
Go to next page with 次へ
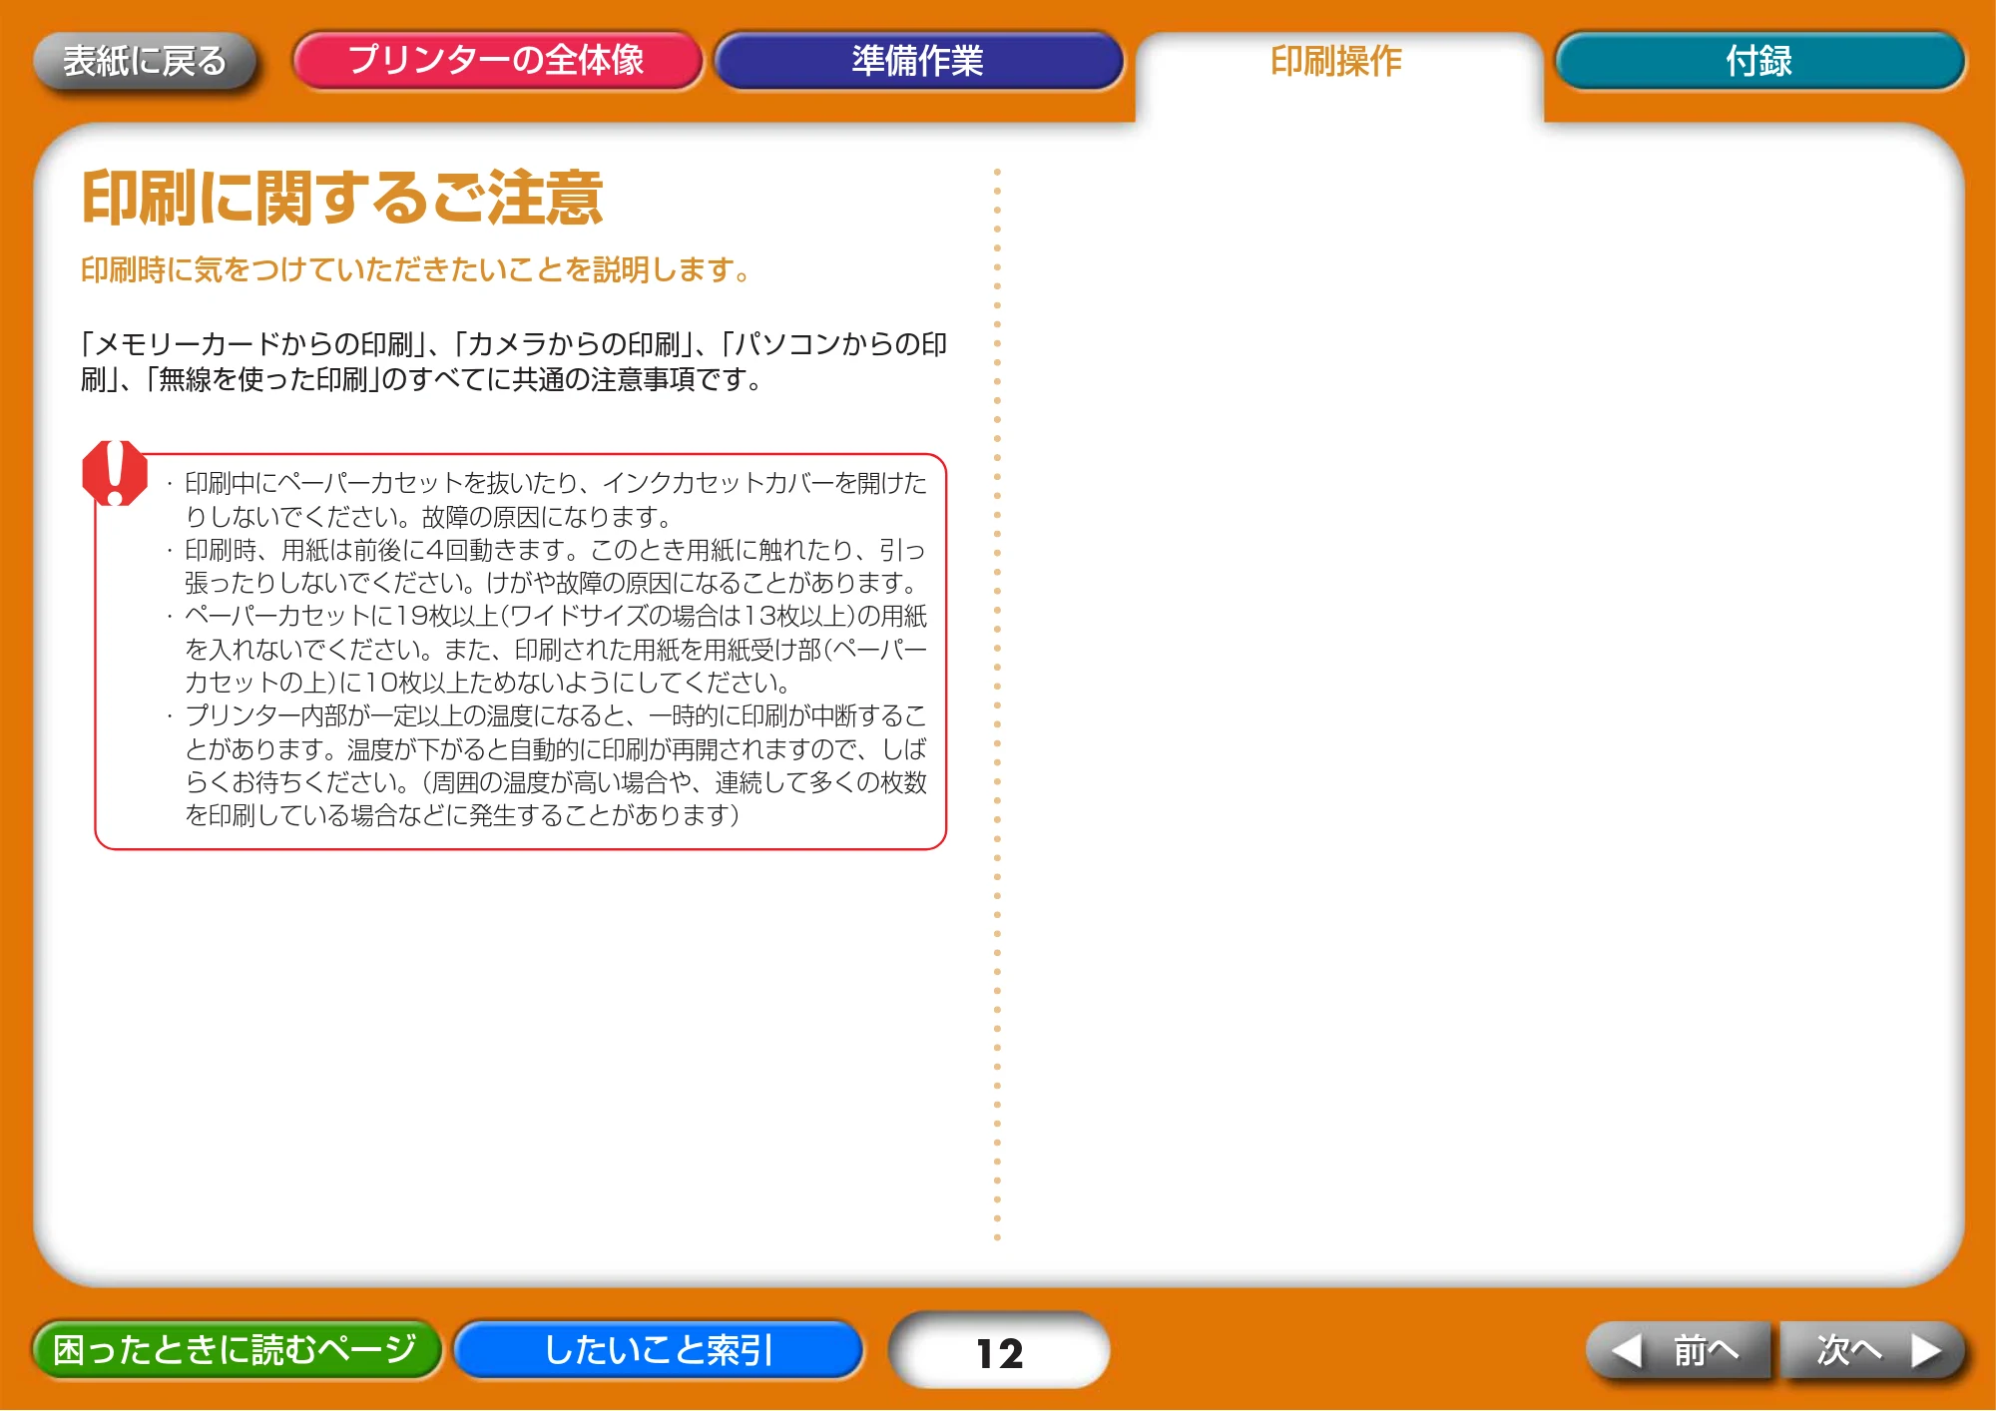pyautogui.click(x=1873, y=1350)
